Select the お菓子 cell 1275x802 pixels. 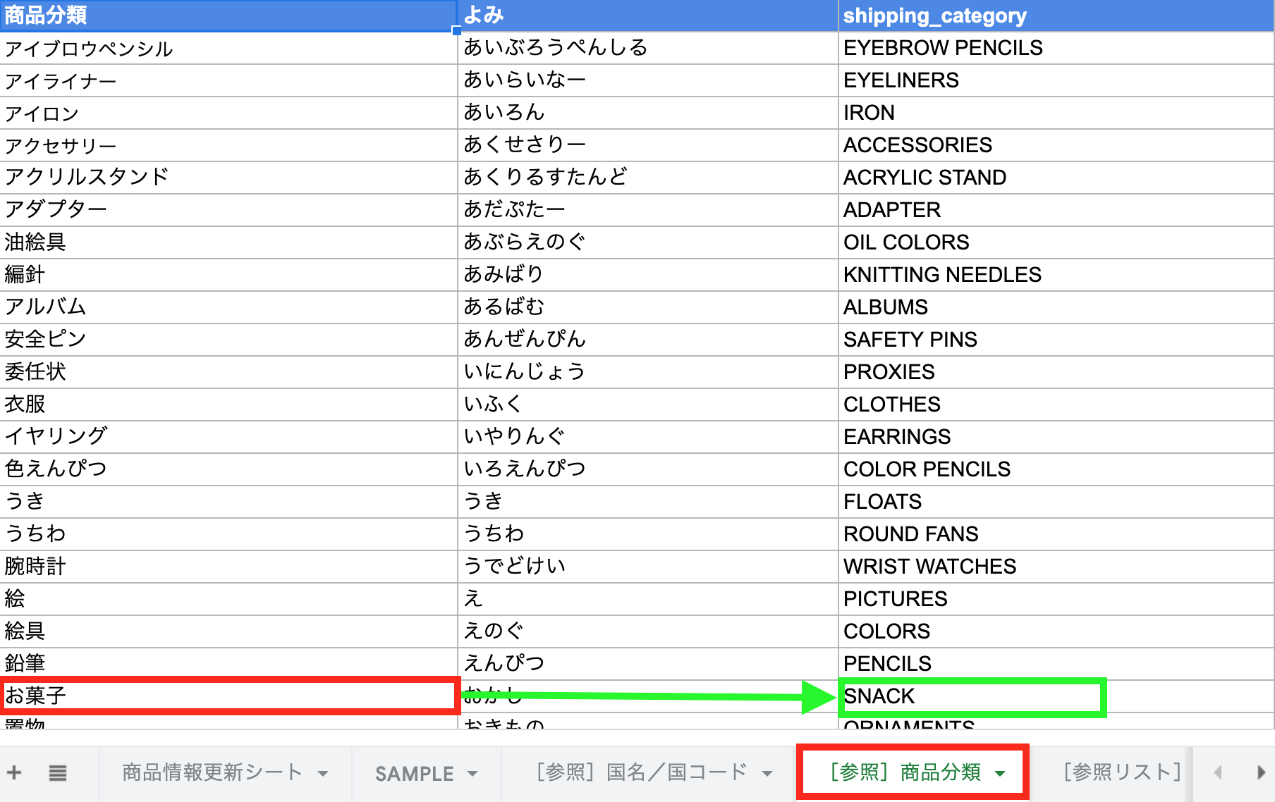pyautogui.click(x=228, y=696)
